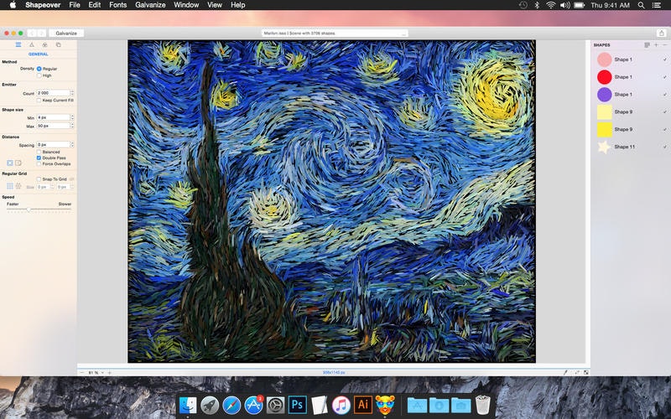Viewport: 671px width, 419px height.
Task: Switch to the triangle shape settings tab
Action: tap(32, 44)
